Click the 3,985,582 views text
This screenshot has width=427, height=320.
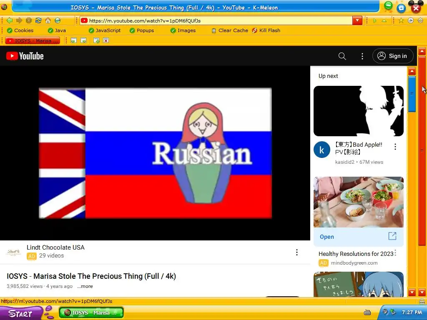(25, 286)
